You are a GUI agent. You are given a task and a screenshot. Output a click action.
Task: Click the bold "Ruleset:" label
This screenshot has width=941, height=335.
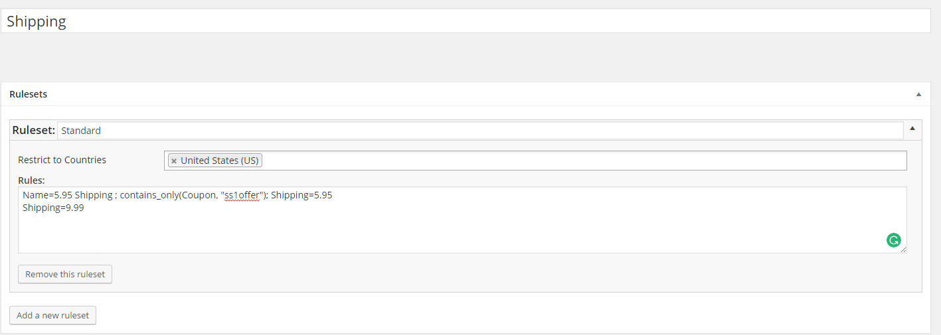click(34, 131)
